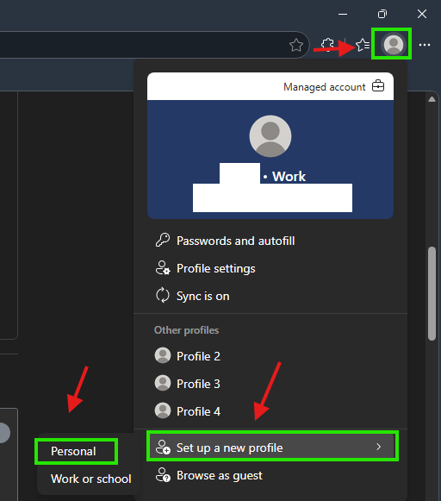Select Browse as guest
The image size is (441, 501).
click(x=270, y=475)
